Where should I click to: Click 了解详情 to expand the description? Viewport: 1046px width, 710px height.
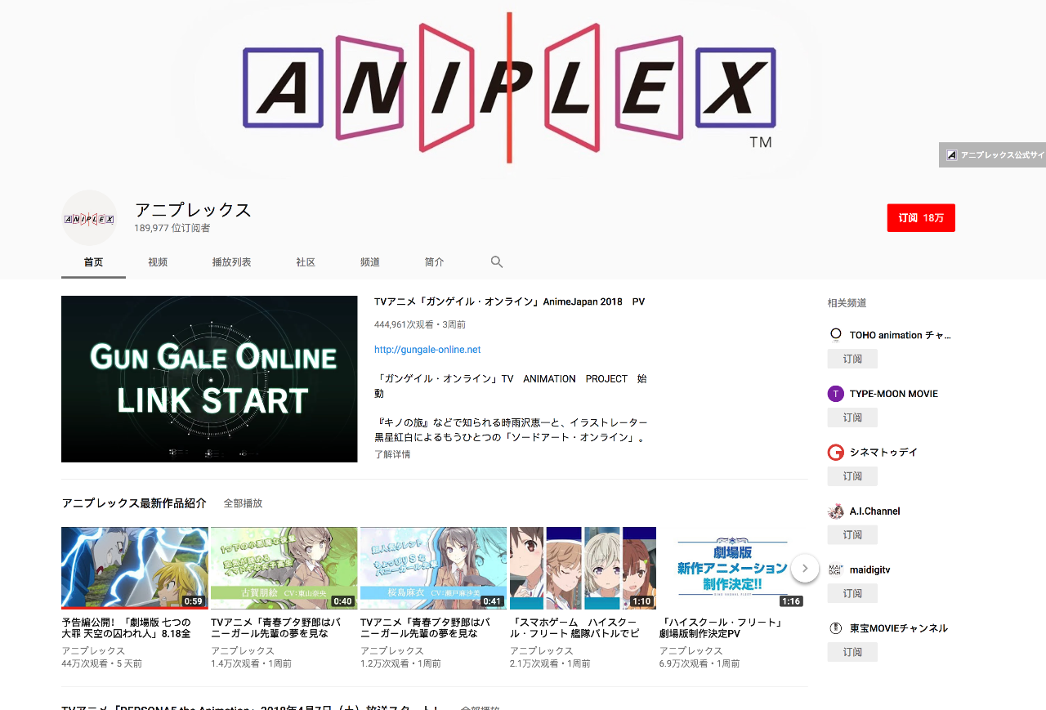click(392, 454)
